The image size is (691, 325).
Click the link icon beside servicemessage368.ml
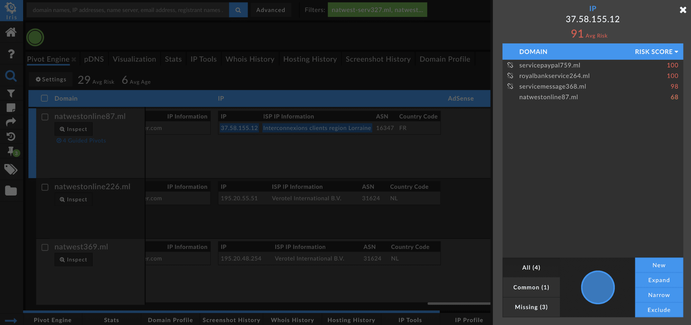pyautogui.click(x=510, y=87)
